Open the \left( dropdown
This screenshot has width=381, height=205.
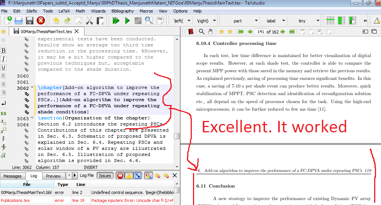pyautogui.click(x=189, y=21)
